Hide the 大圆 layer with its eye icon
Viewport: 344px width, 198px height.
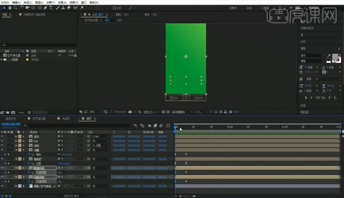pyautogui.click(x=2, y=150)
